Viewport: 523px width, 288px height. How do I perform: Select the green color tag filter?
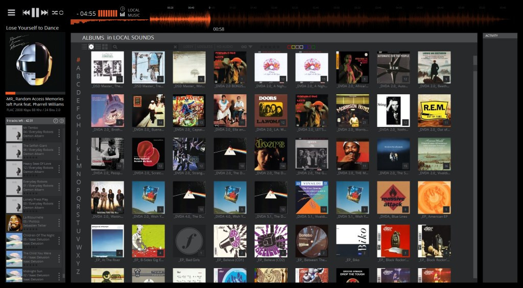pyautogui.click(x=313, y=47)
